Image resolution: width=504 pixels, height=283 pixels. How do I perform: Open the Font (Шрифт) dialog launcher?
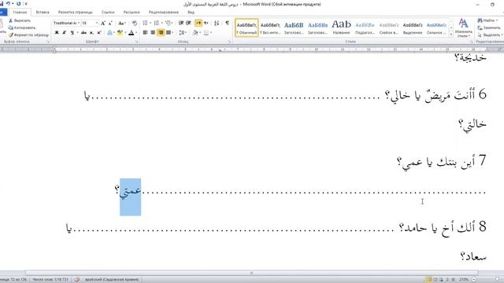pos(136,42)
